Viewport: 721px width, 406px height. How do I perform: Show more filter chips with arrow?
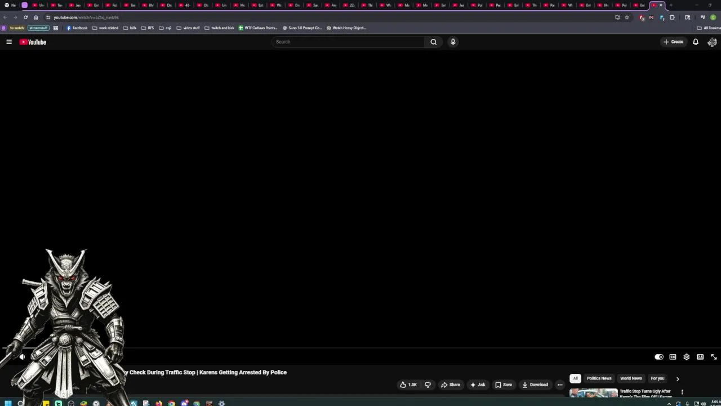tap(678, 379)
